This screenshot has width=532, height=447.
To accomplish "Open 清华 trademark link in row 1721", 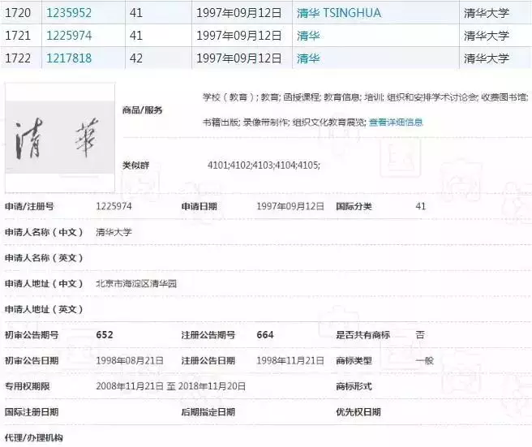I will 308,36.
